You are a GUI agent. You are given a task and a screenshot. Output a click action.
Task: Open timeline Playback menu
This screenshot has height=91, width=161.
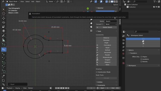coord(10,88)
